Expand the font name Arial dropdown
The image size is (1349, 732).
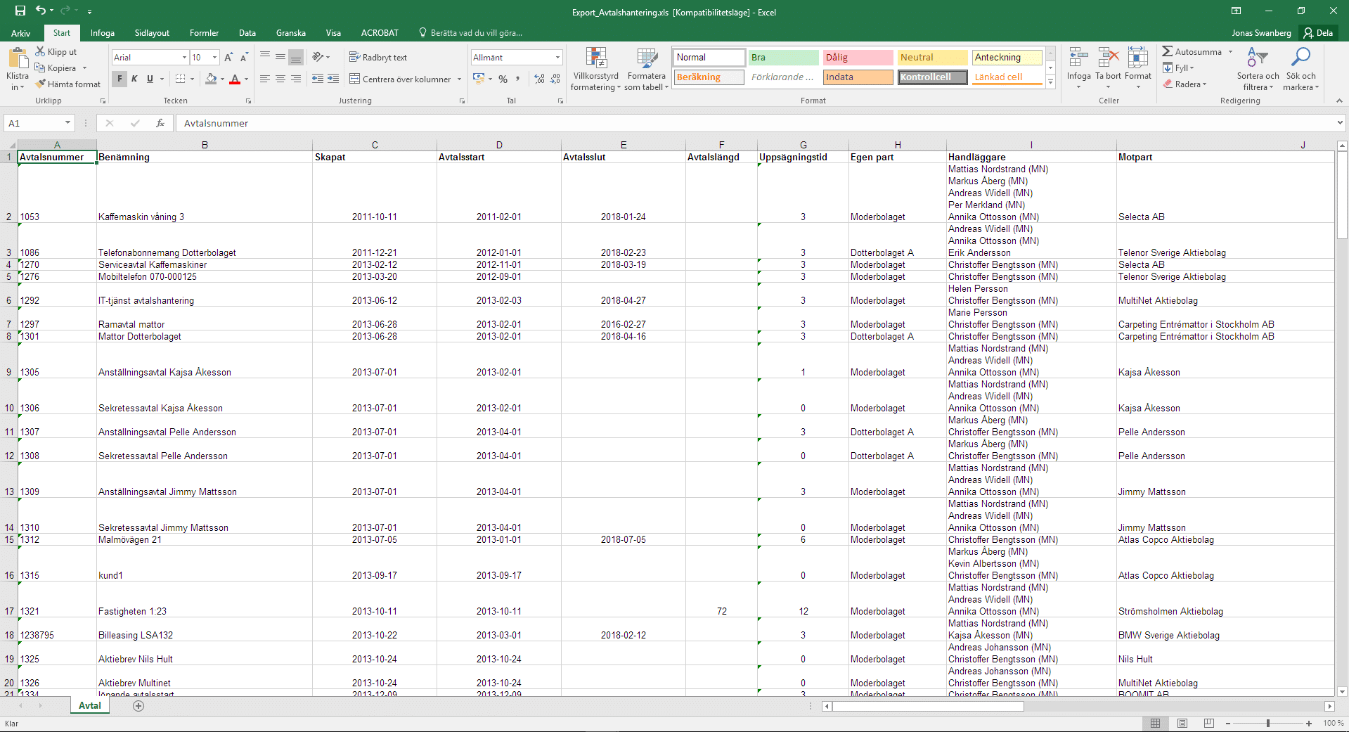pyautogui.click(x=184, y=58)
